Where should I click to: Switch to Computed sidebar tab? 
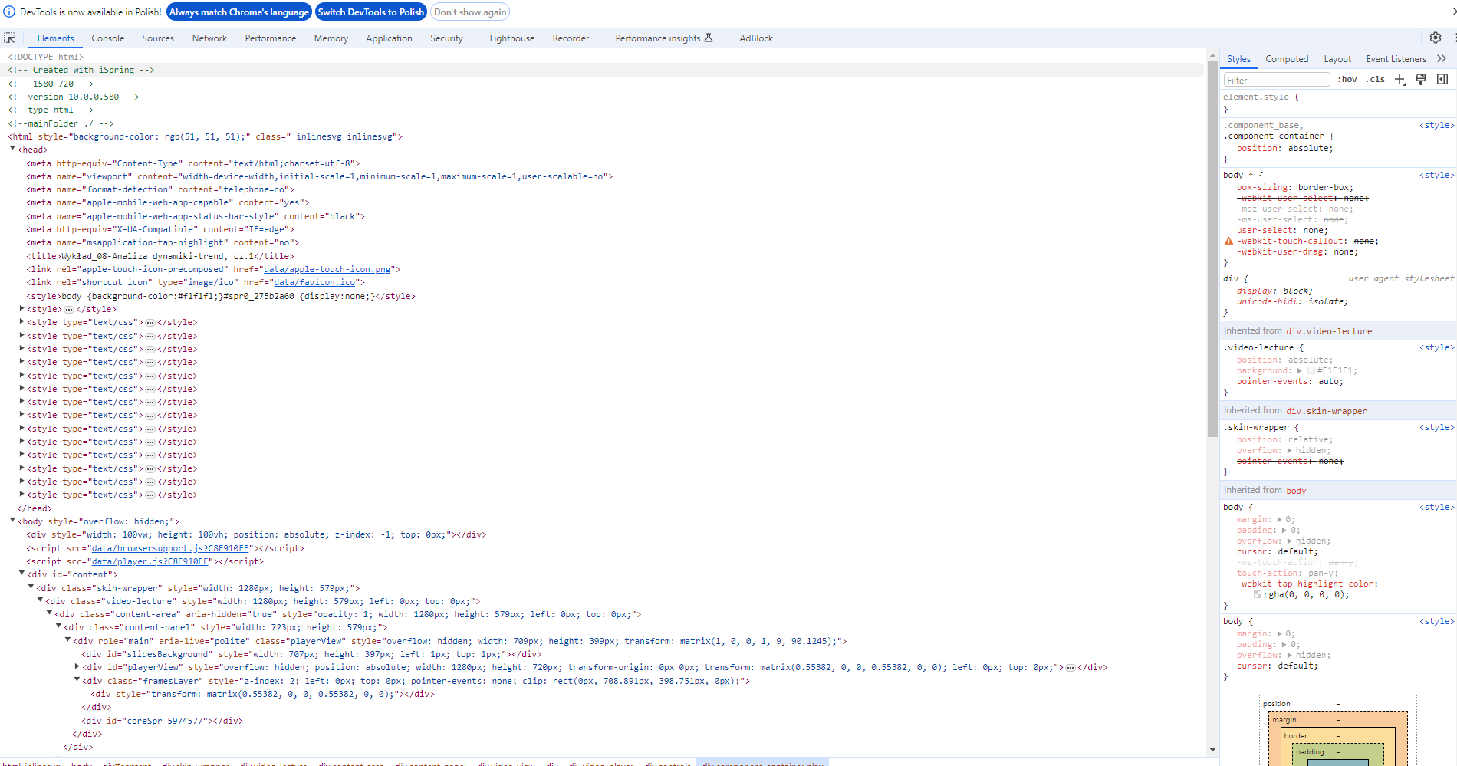[1287, 59]
